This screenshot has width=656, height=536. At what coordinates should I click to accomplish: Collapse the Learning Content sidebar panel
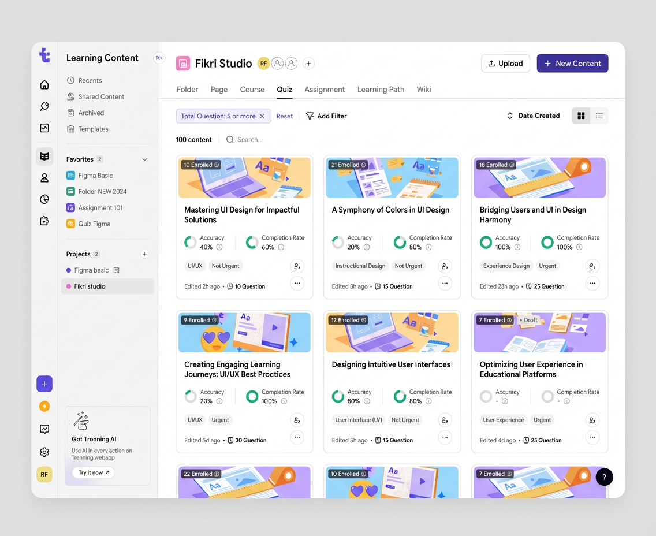coord(159,58)
